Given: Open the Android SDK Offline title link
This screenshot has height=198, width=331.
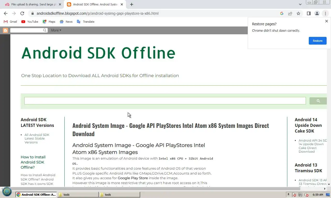Looking at the screenshot, I should click(x=98, y=53).
